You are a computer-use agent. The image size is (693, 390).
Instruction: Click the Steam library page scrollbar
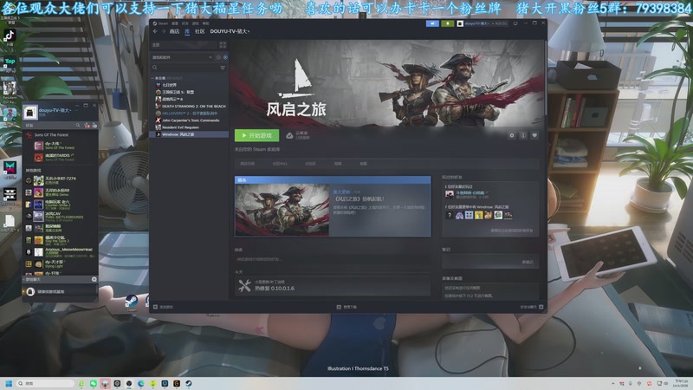(545, 80)
